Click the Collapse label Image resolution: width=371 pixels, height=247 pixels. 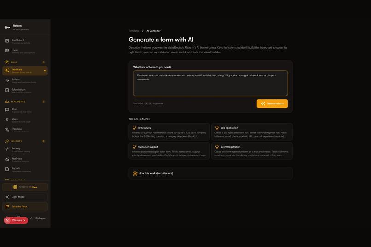[41, 218]
